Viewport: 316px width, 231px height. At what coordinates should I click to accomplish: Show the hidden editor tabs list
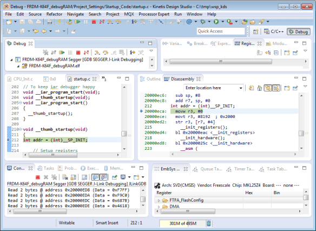pyautogui.click(x=104, y=78)
